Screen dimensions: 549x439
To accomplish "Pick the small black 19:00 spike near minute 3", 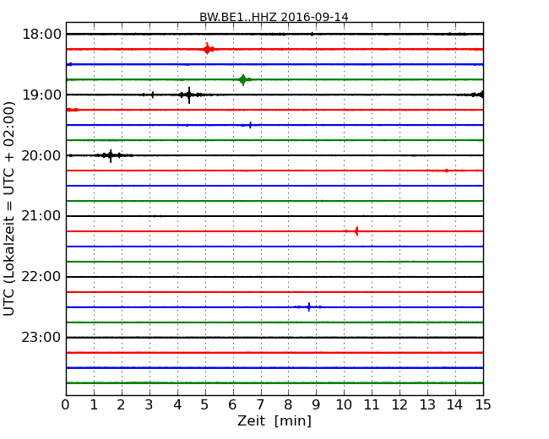I will (x=153, y=95).
